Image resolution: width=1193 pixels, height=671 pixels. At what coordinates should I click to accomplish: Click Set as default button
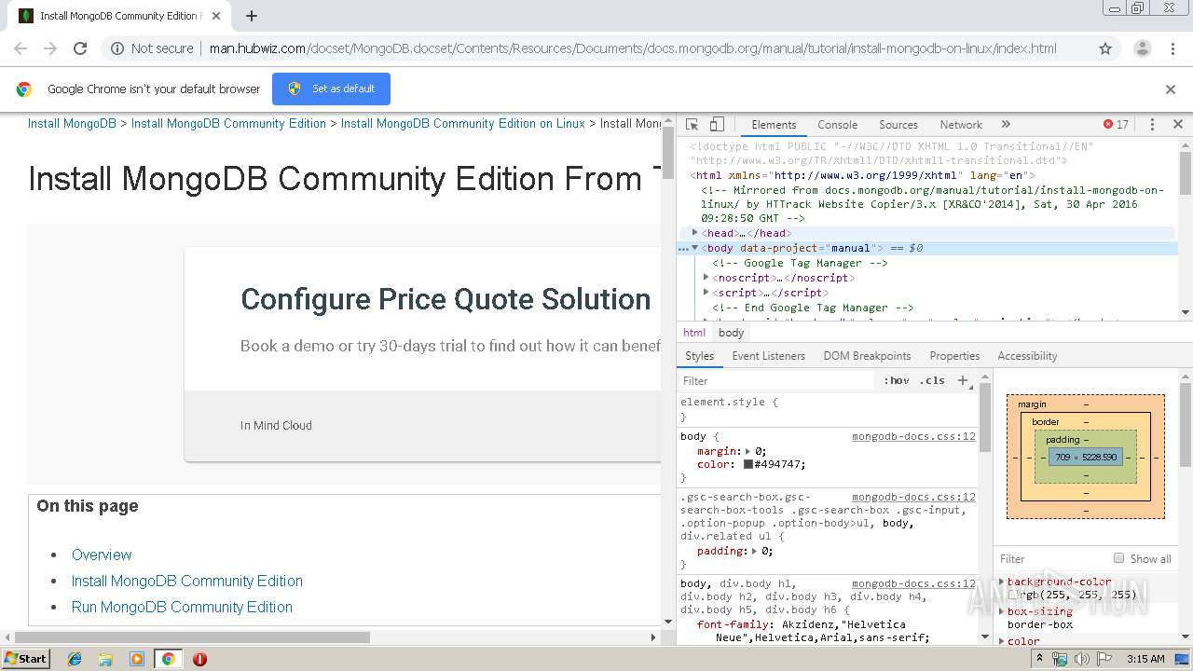pyautogui.click(x=331, y=89)
